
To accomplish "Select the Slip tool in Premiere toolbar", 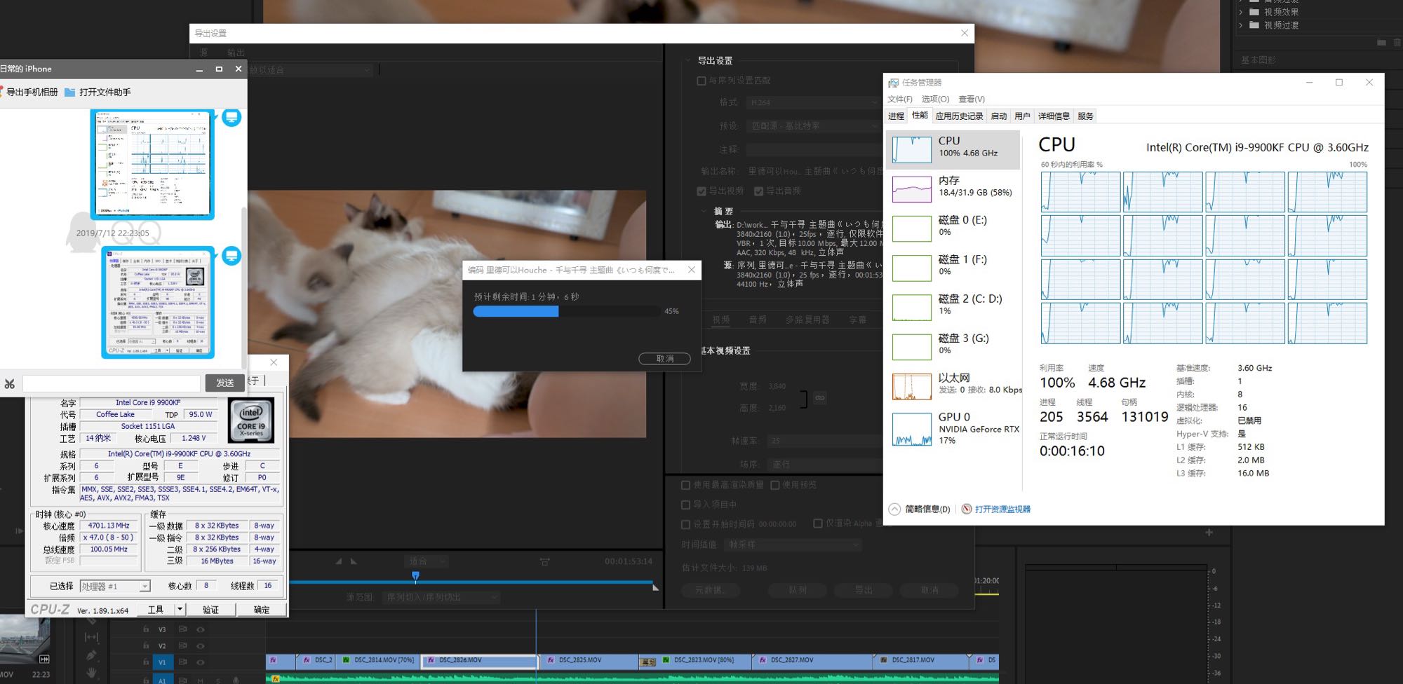I will [91, 637].
